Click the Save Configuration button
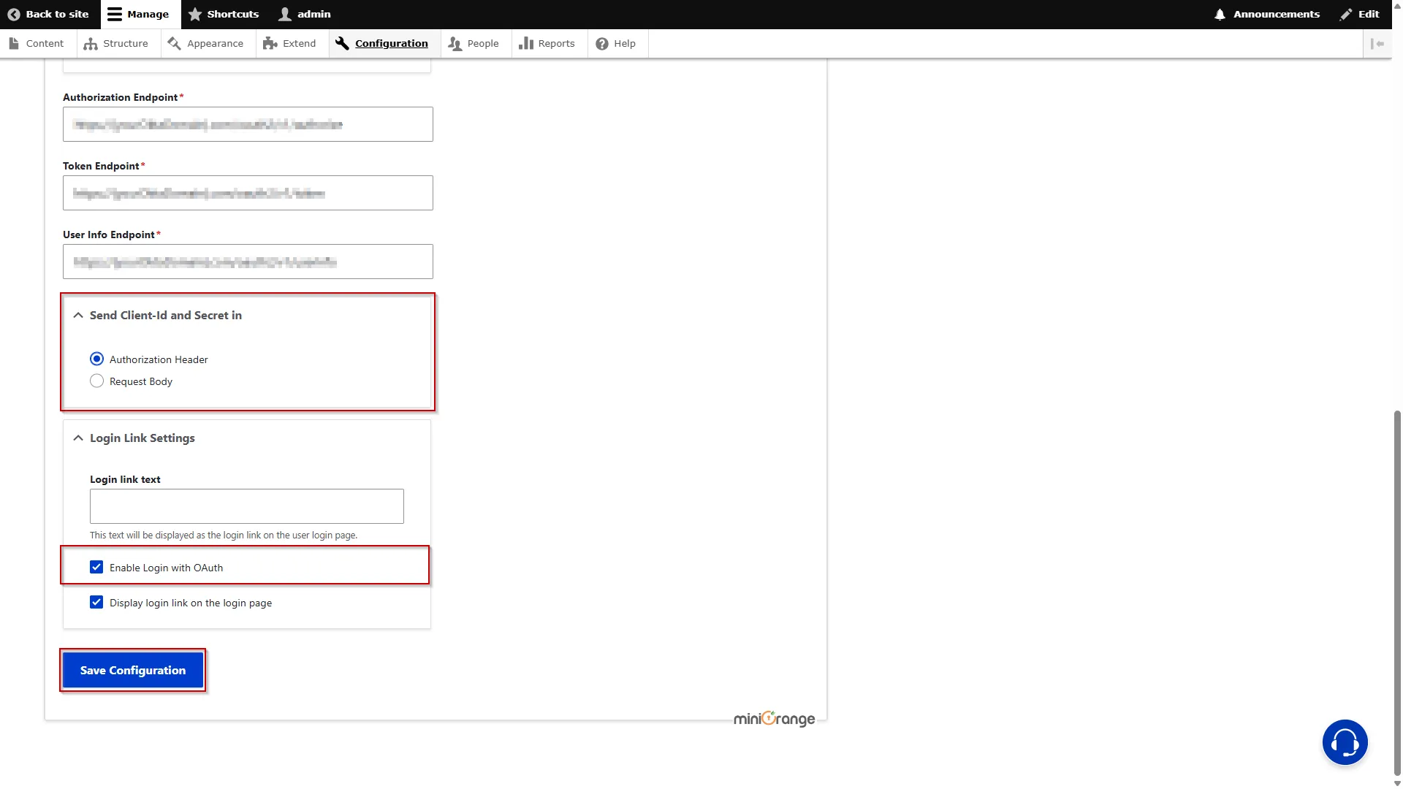The height and width of the screenshot is (789, 1403). 133,670
